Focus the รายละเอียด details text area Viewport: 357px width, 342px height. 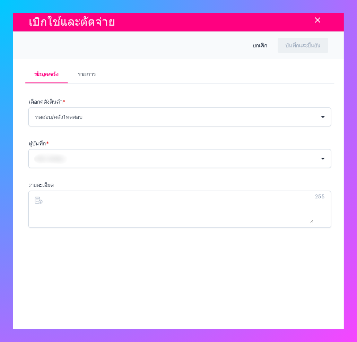[x=180, y=209]
